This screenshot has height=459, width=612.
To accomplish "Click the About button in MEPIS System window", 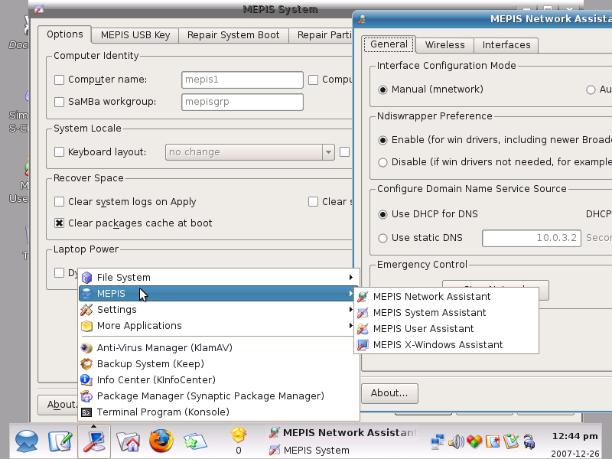I will (x=59, y=405).
